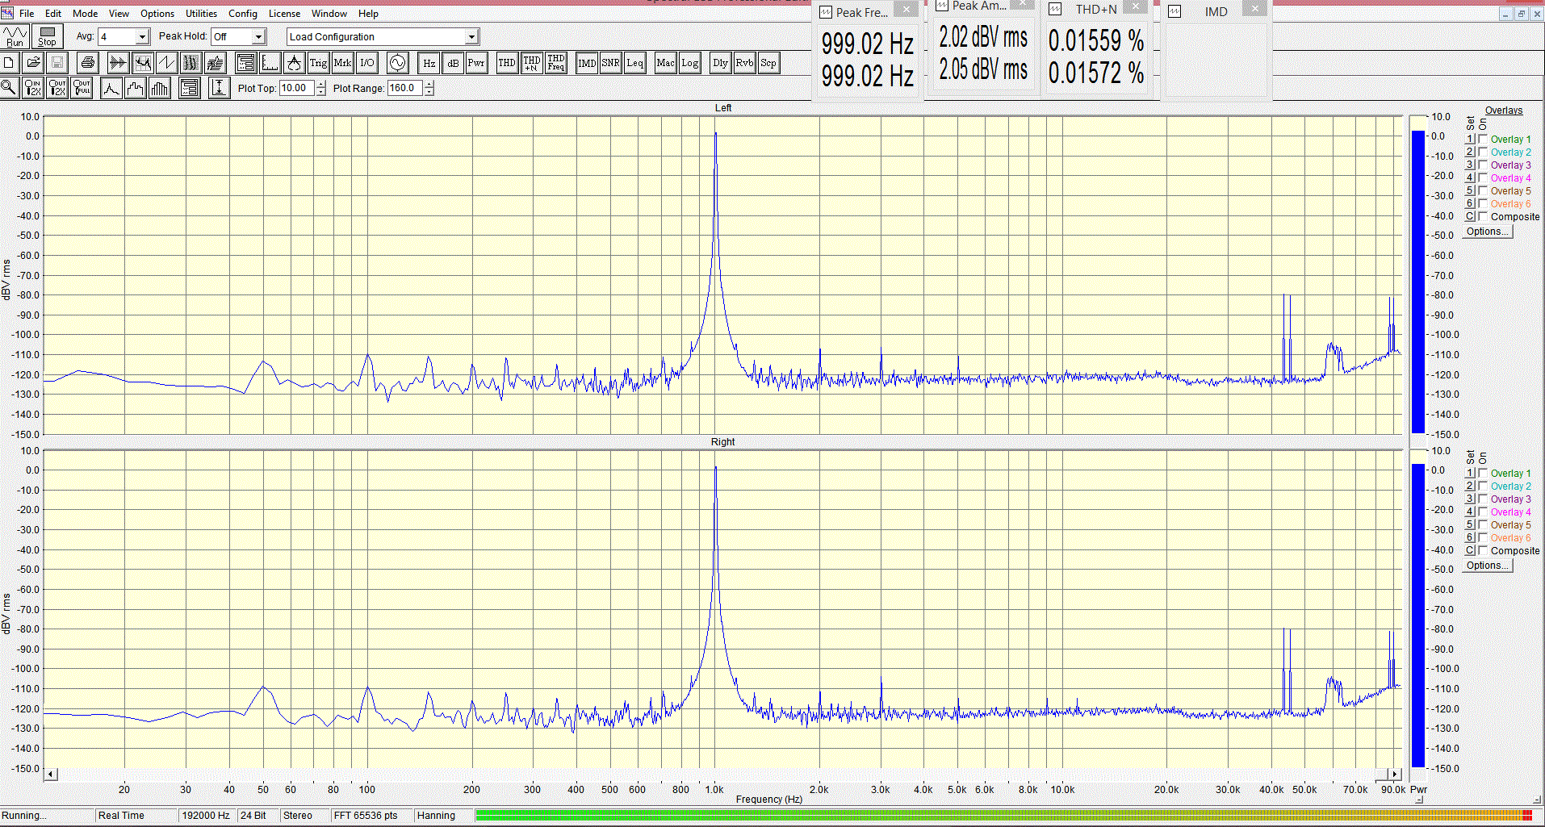This screenshot has height=827, width=1545.
Task: Open the Config menu
Action: (242, 14)
